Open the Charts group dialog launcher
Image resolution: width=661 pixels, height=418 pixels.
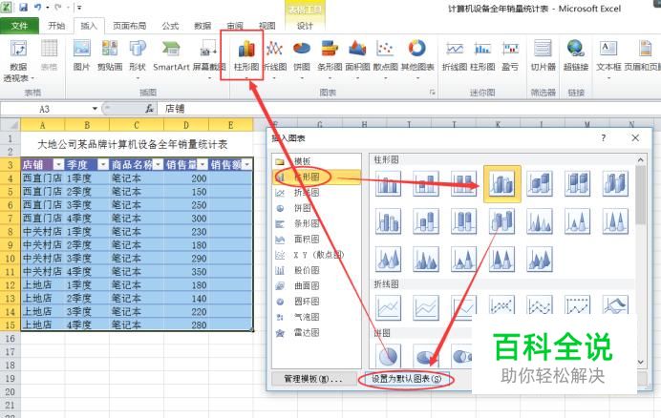point(432,93)
